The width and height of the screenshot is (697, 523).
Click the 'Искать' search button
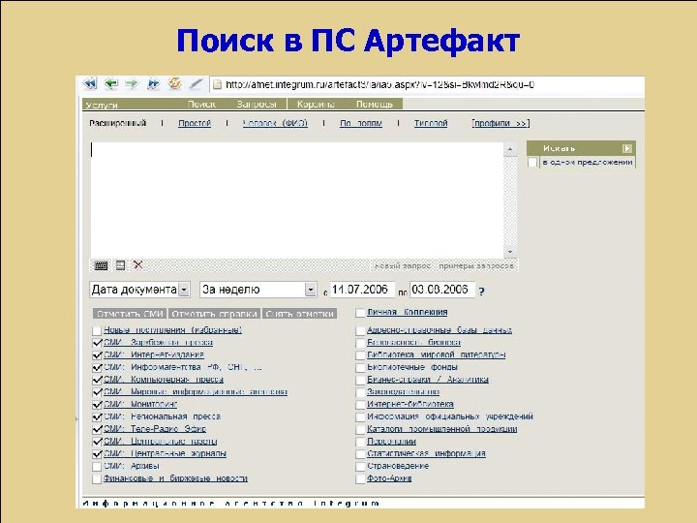click(581, 148)
